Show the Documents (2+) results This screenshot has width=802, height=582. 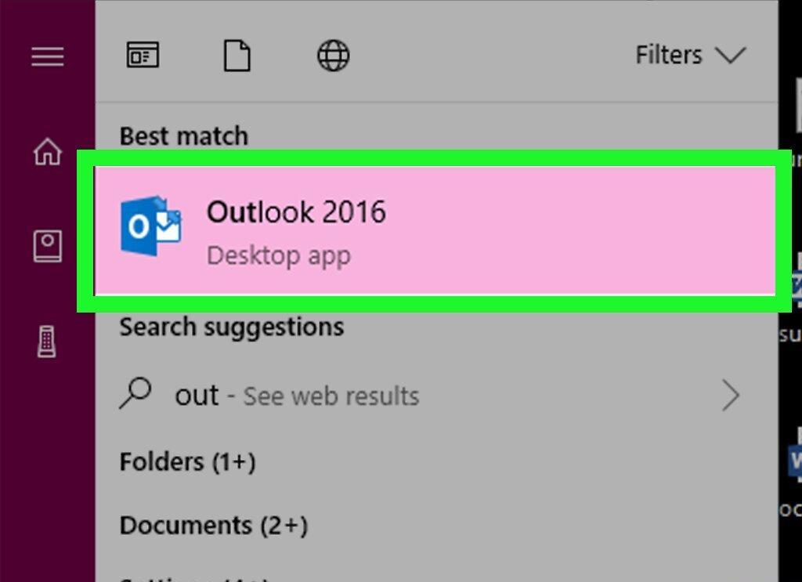(214, 526)
